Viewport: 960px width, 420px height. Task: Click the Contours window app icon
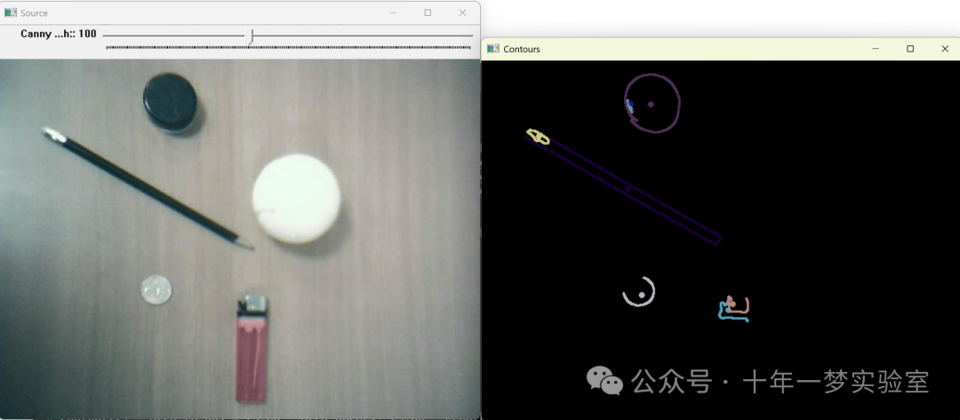492,48
